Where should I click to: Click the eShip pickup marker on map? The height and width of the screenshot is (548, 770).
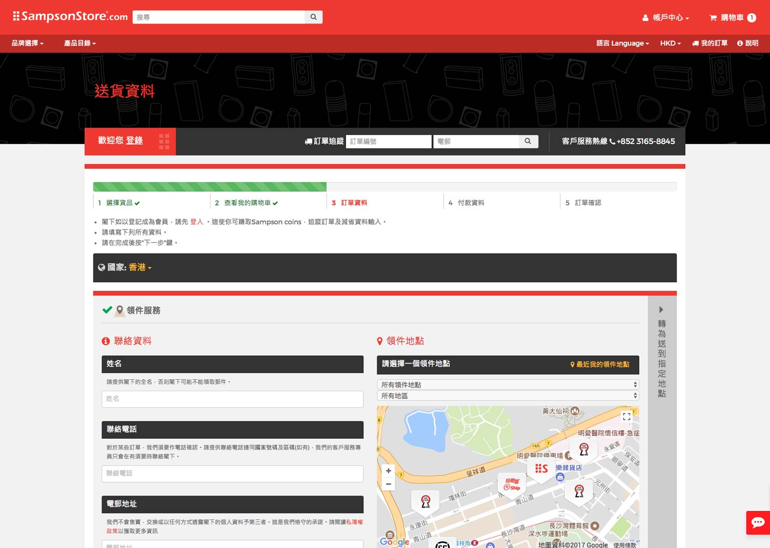coord(512,485)
